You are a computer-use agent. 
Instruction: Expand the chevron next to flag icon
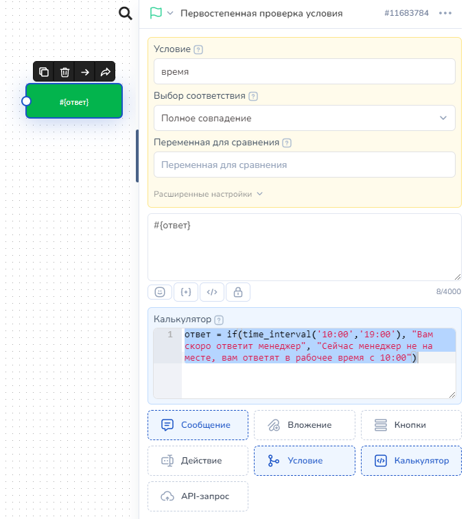tap(170, 13)
